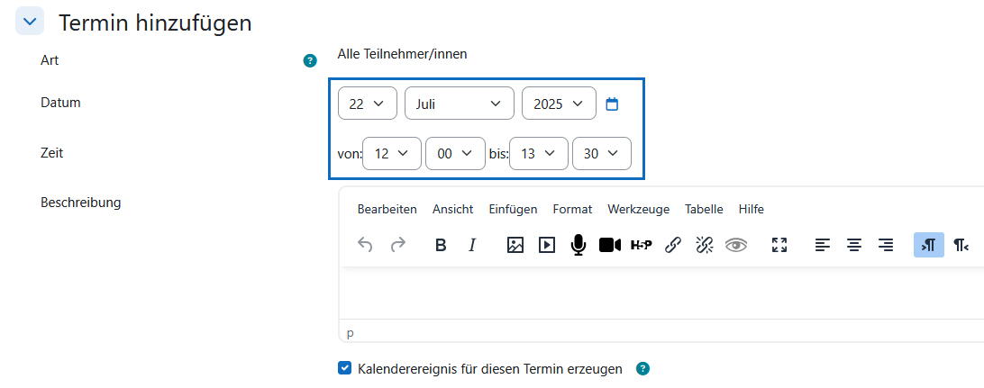Open the Bearbeiten editor menu
Screen dimensions: 984x388
[x=387, y=210]
